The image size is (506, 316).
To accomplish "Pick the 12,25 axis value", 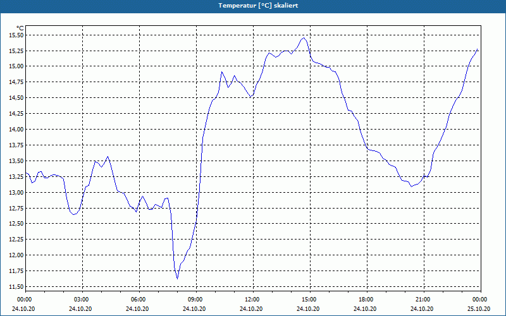I will [16, 240].
